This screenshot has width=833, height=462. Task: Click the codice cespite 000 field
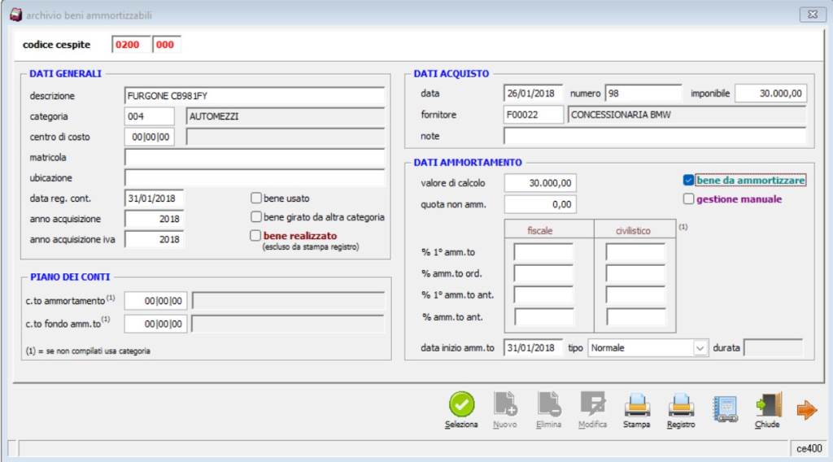coord(167,45)
